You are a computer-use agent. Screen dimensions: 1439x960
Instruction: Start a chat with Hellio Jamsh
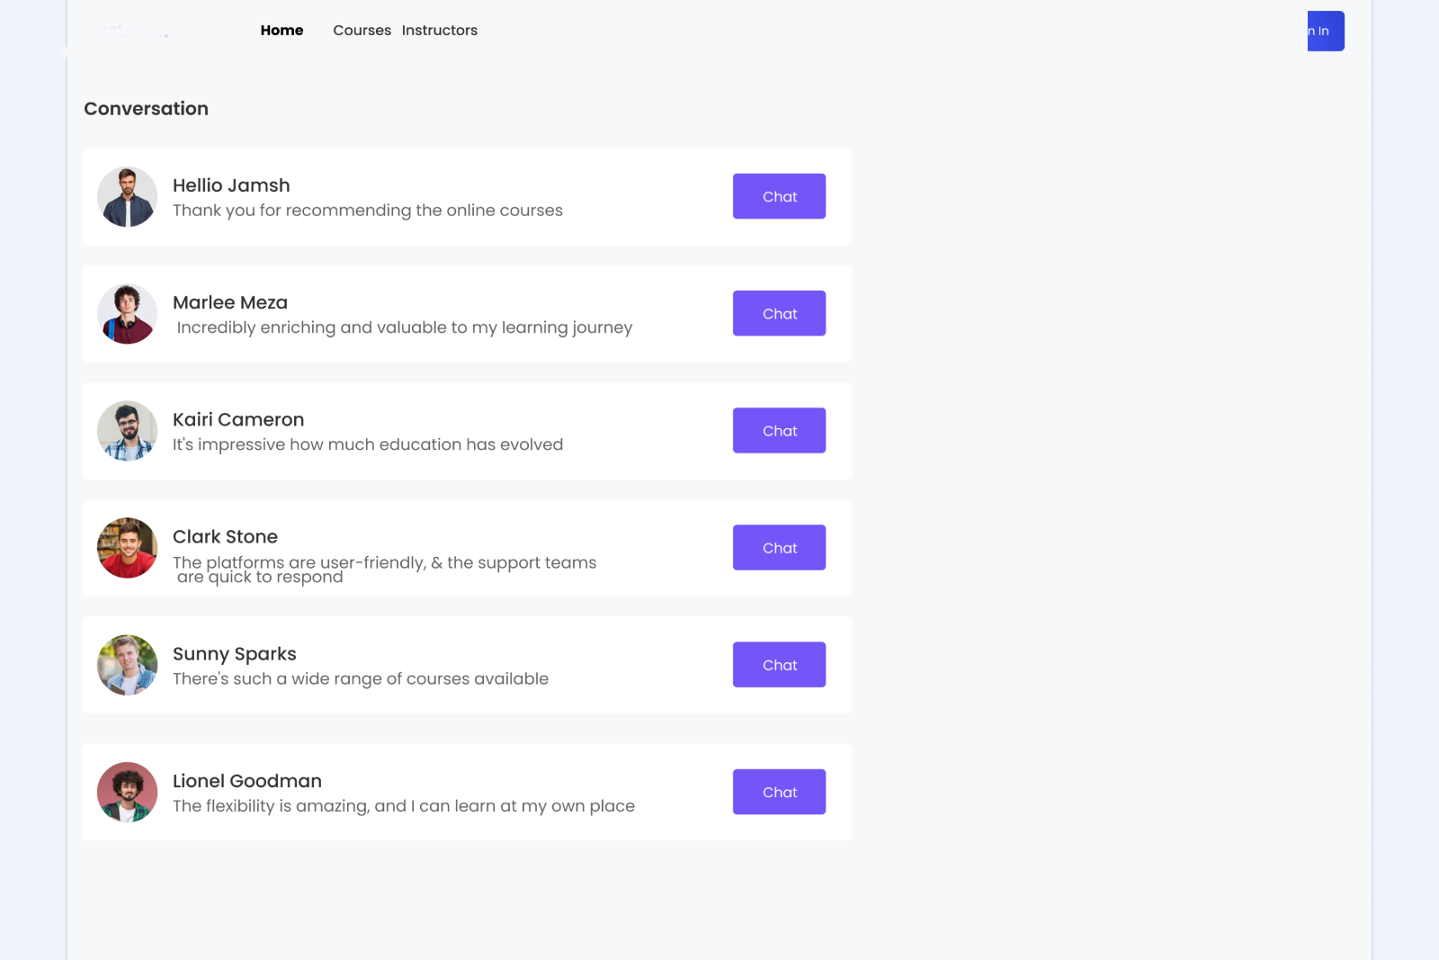[779, 196]
